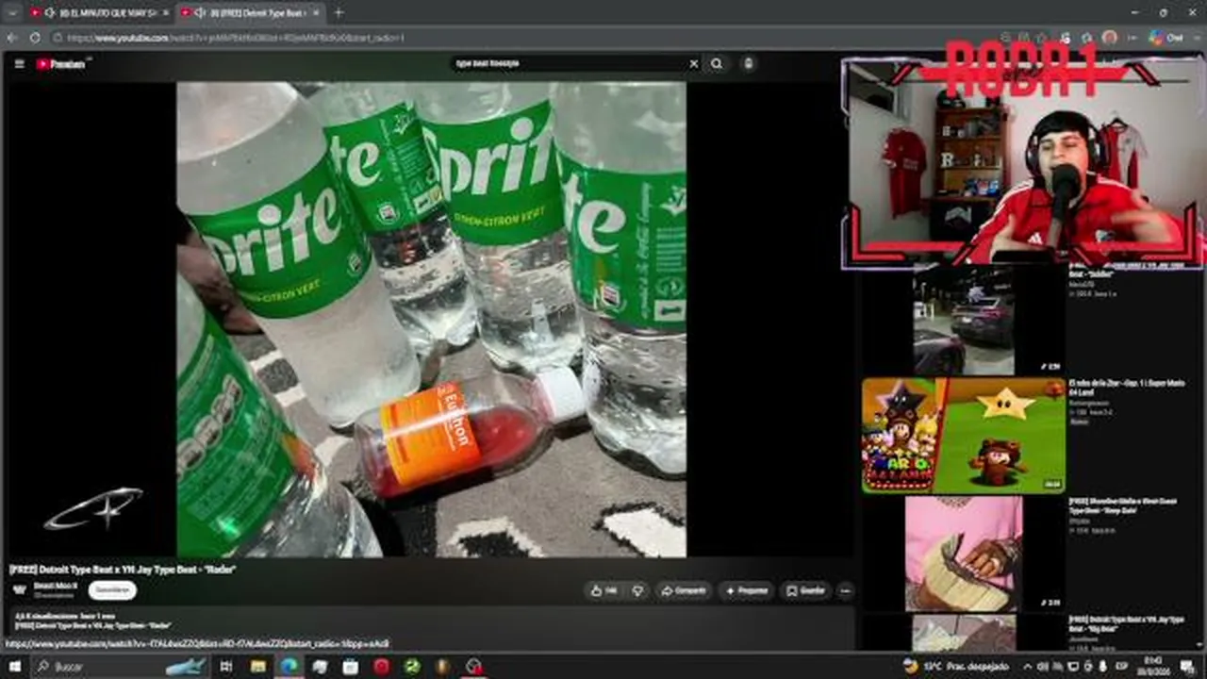This screenshot has height=679, width=1207.
Task: Close the 'EL MINUTO QUE' tab
Action: coord(165,13)
